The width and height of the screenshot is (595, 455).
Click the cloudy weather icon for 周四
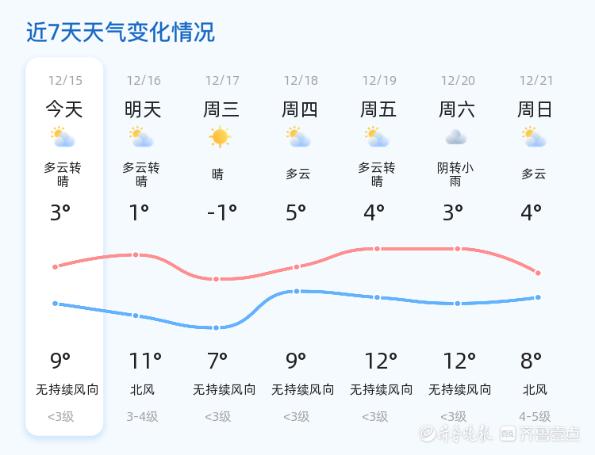click(298, 138)
